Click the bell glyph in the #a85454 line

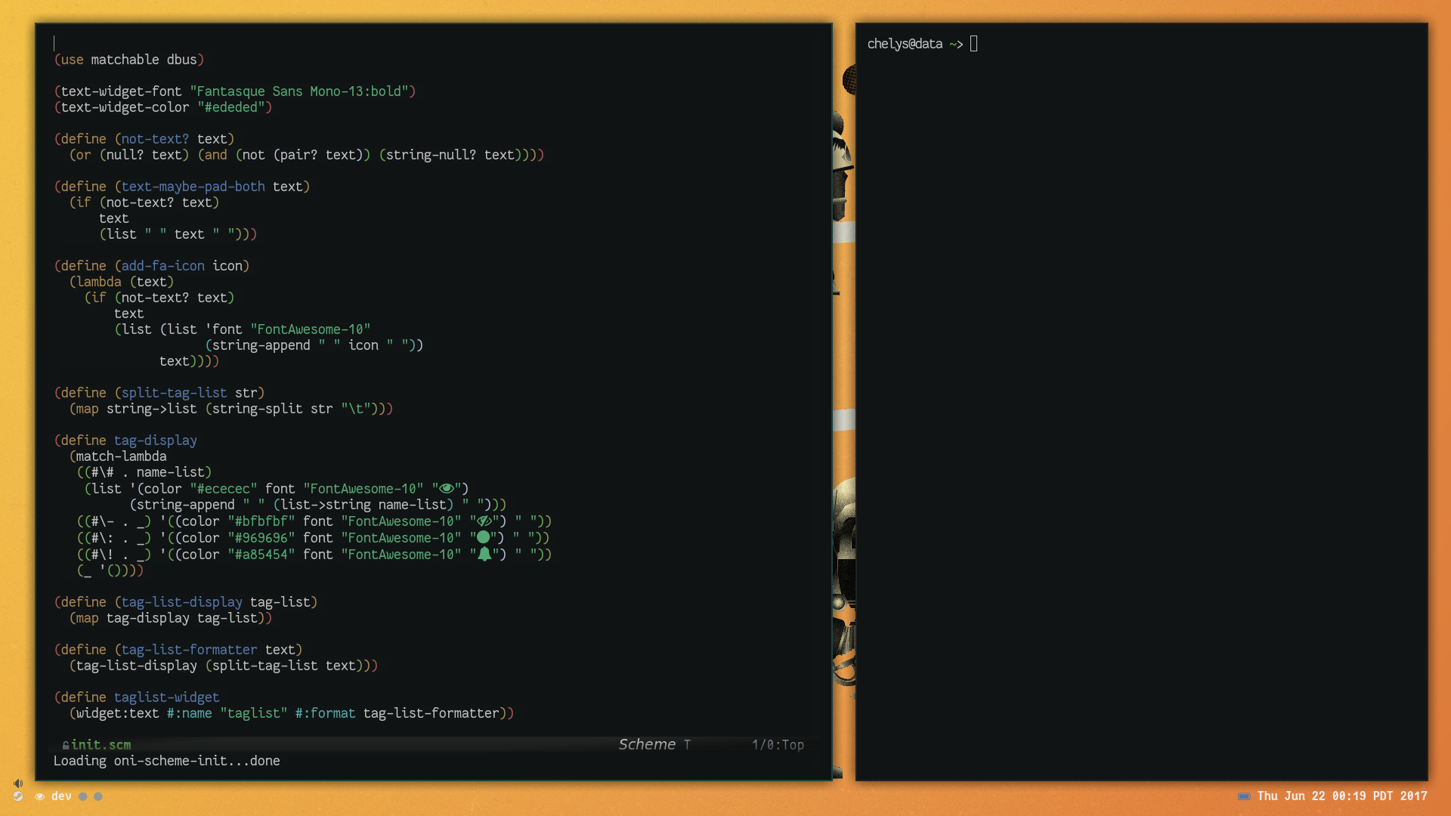(x=484, y=555)
